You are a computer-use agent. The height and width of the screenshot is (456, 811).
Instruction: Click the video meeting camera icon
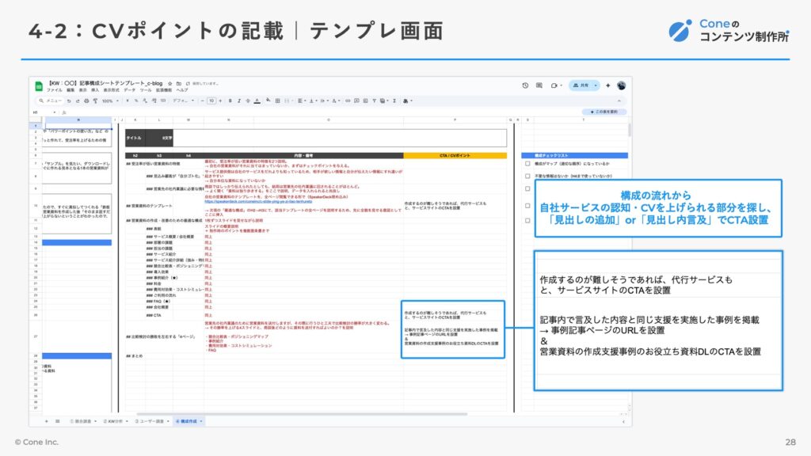554,85
